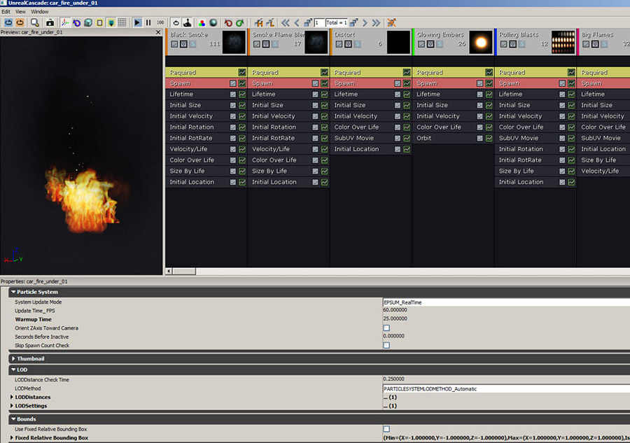Check Use Fixed Relative Bounding Box
The width and height of the screenshot is (630, 443).
pos(386,429)
